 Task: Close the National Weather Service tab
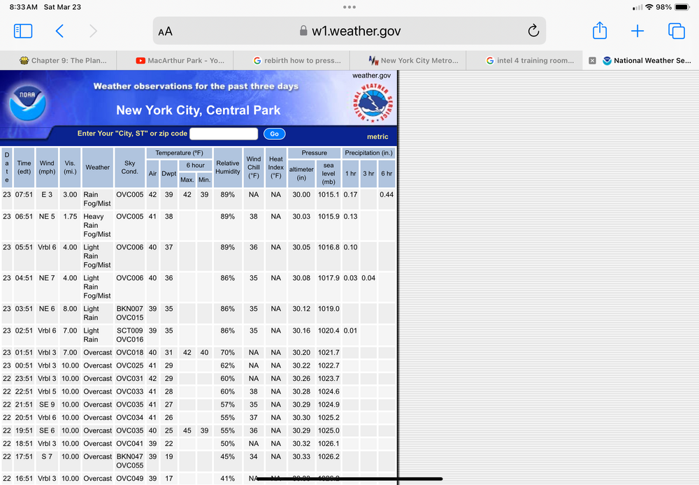click(x=592, y=61)
